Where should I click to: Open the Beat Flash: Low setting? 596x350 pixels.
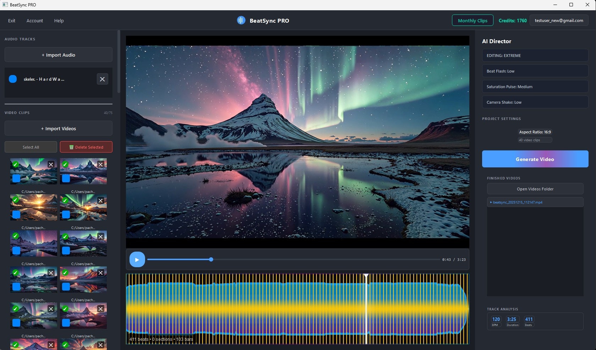point(535,71)
